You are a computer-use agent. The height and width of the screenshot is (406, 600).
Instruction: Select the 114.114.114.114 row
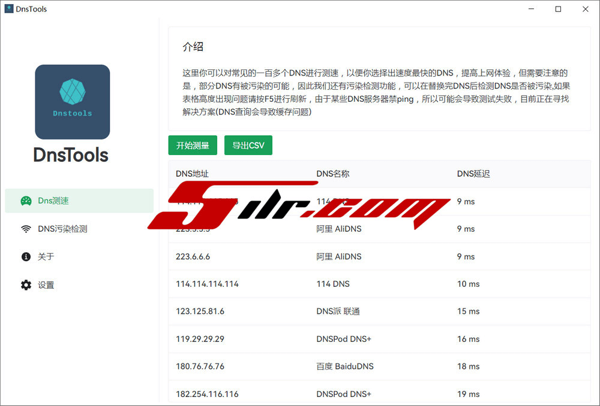(379, 284)
